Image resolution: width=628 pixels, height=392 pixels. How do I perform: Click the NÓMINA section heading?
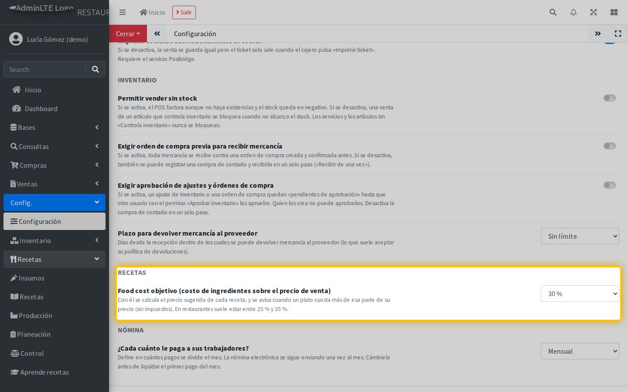[x=130, y=330]
